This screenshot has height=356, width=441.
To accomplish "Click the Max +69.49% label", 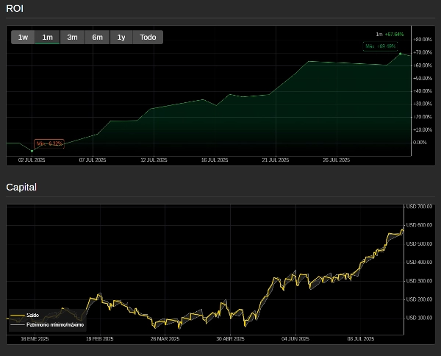I will [381, 46].
